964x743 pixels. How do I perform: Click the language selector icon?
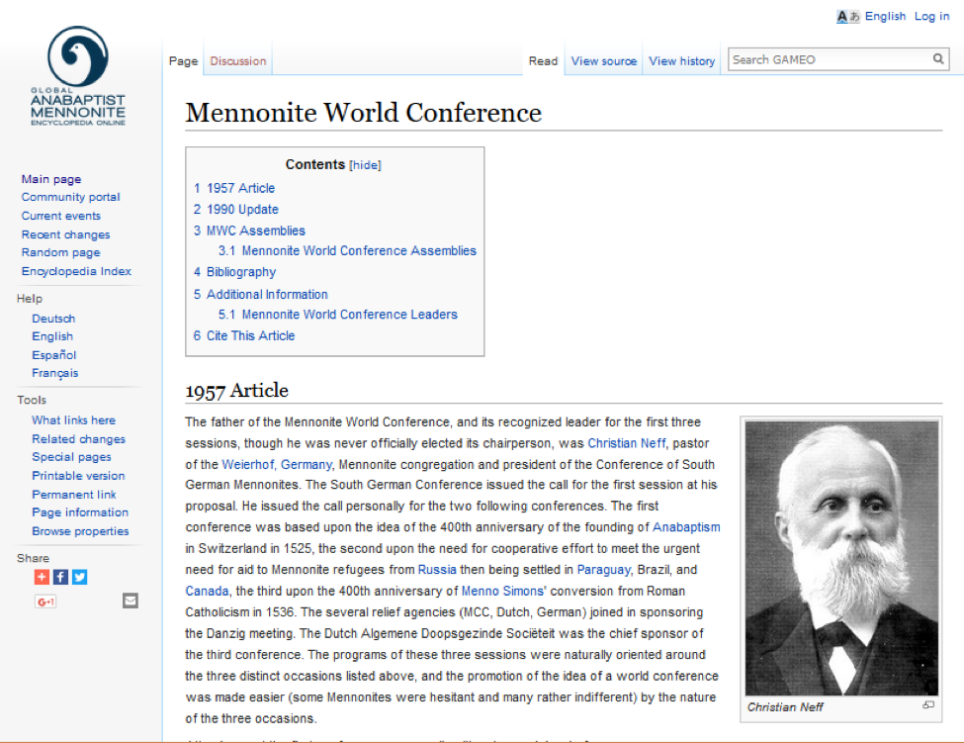pyautogui.click(x=848, y=16)
